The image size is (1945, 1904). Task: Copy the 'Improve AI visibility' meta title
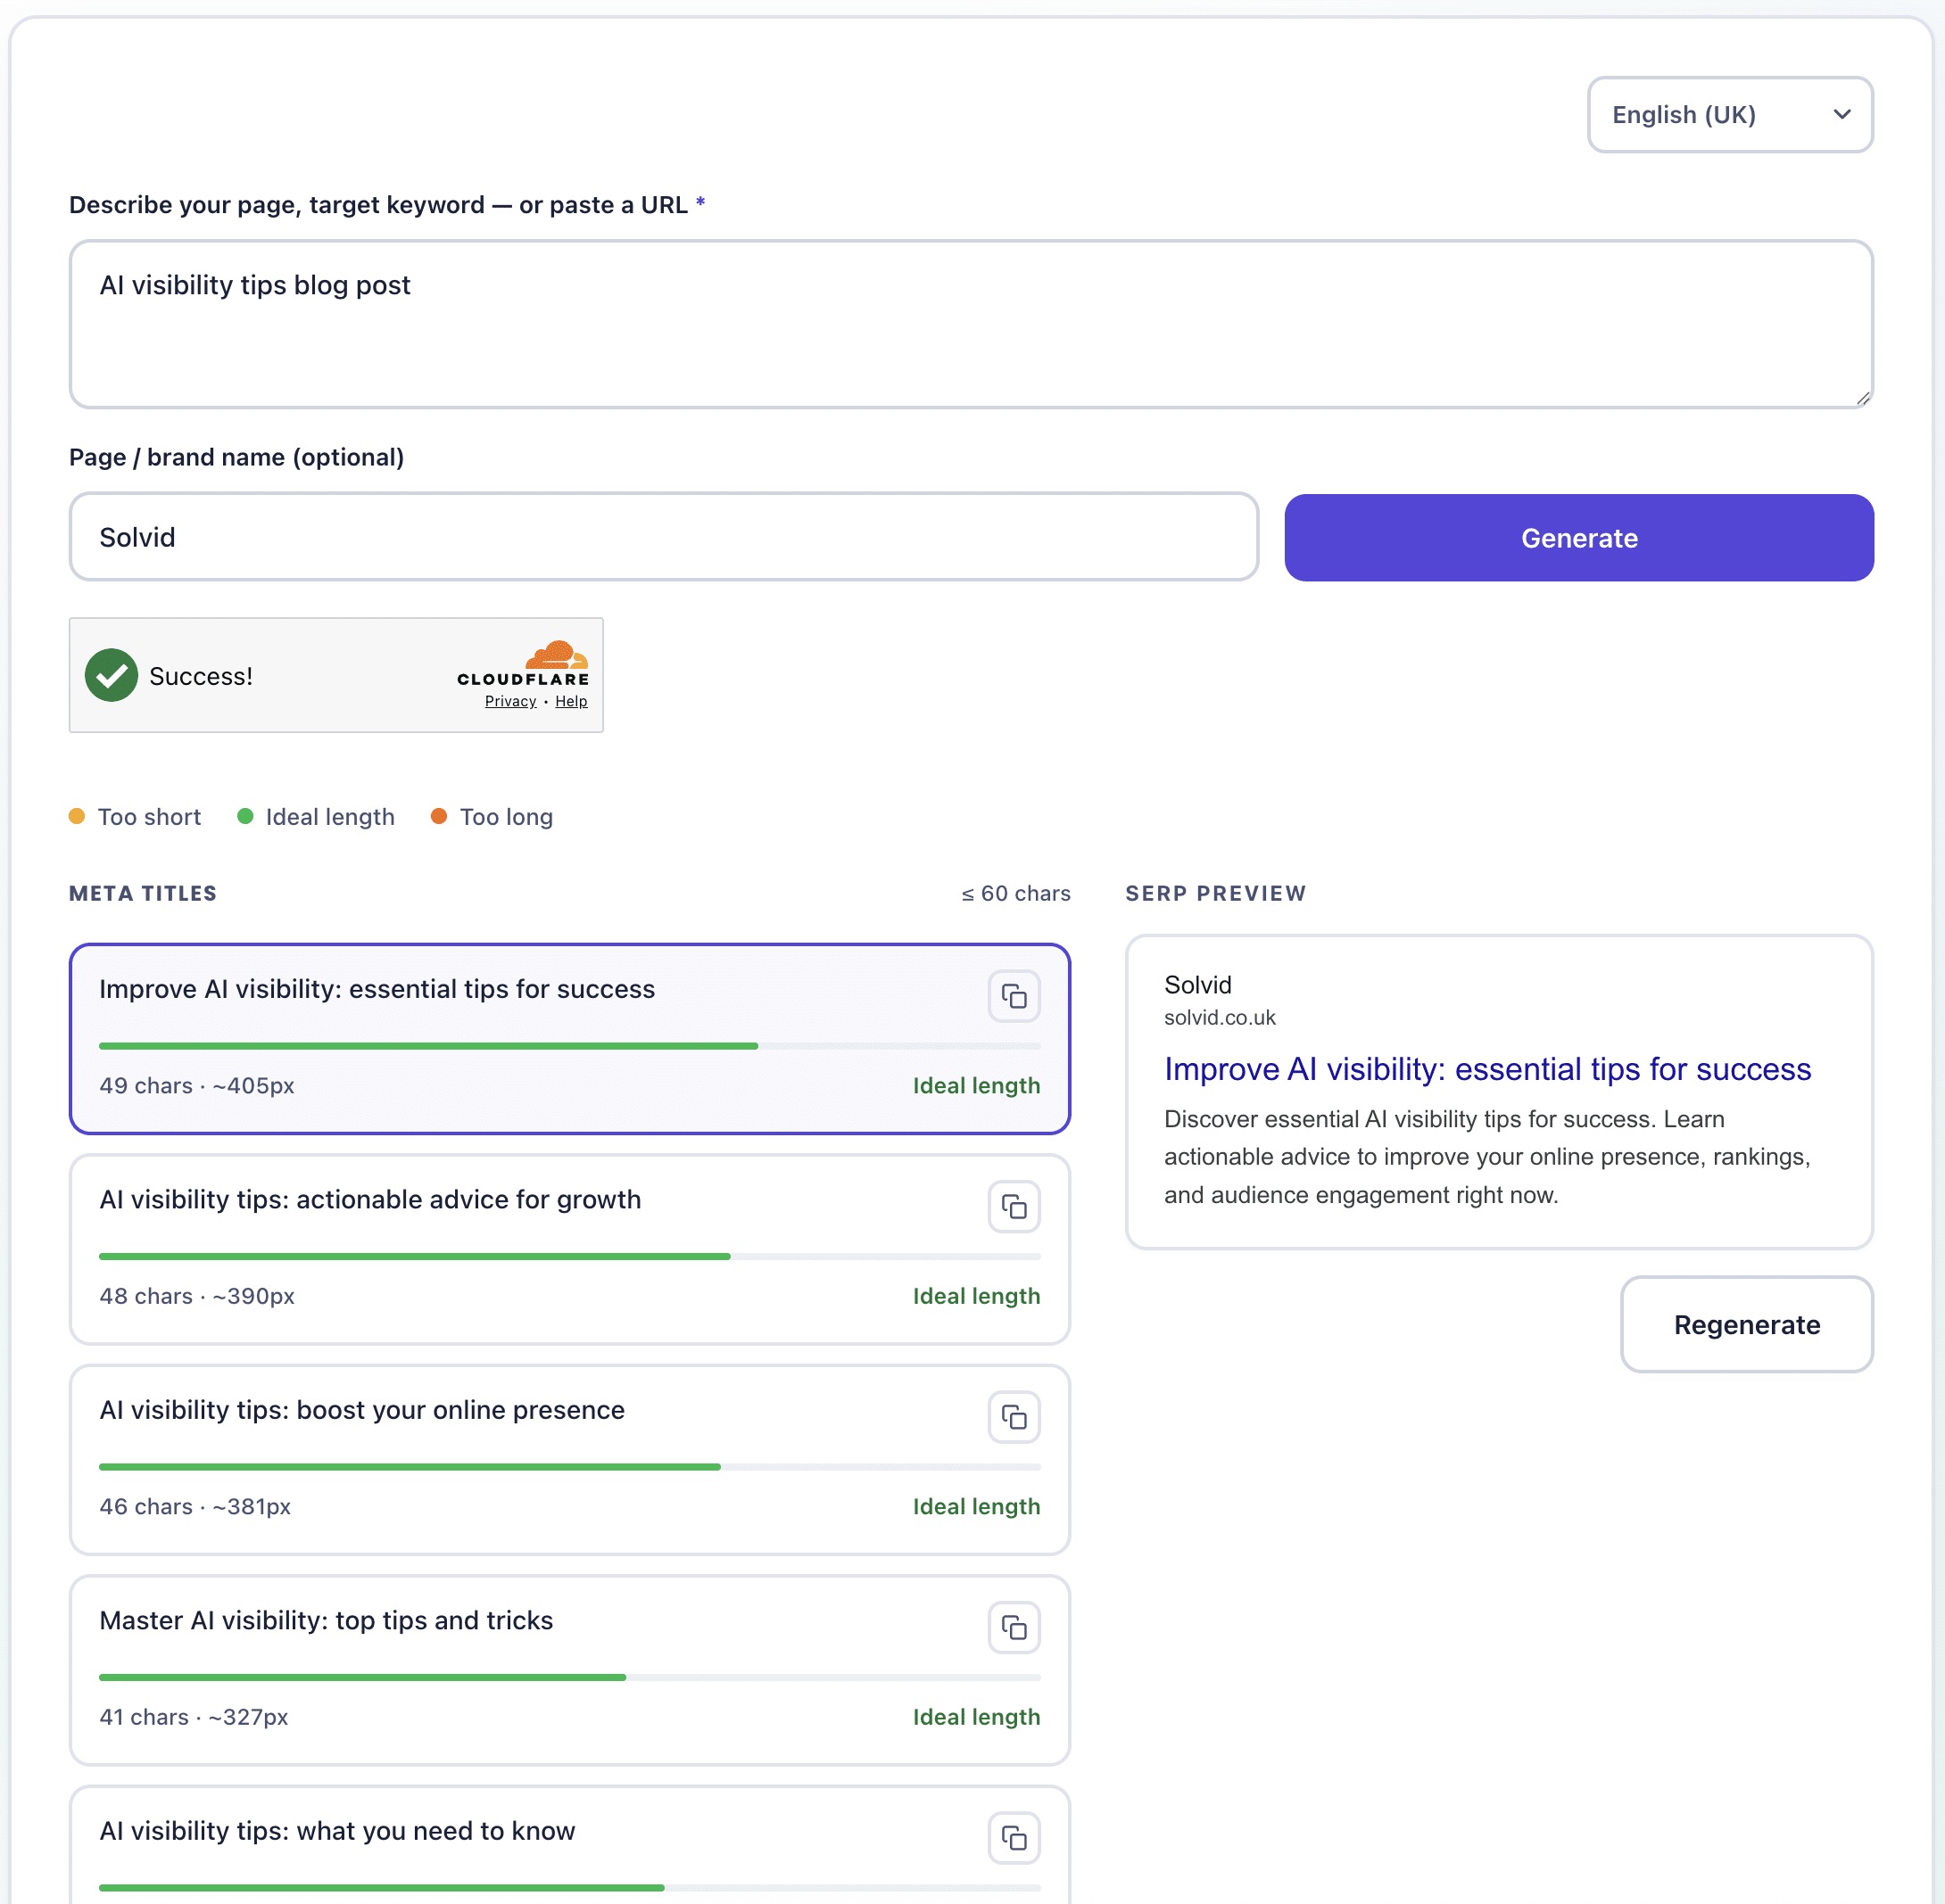[1014, 996]
